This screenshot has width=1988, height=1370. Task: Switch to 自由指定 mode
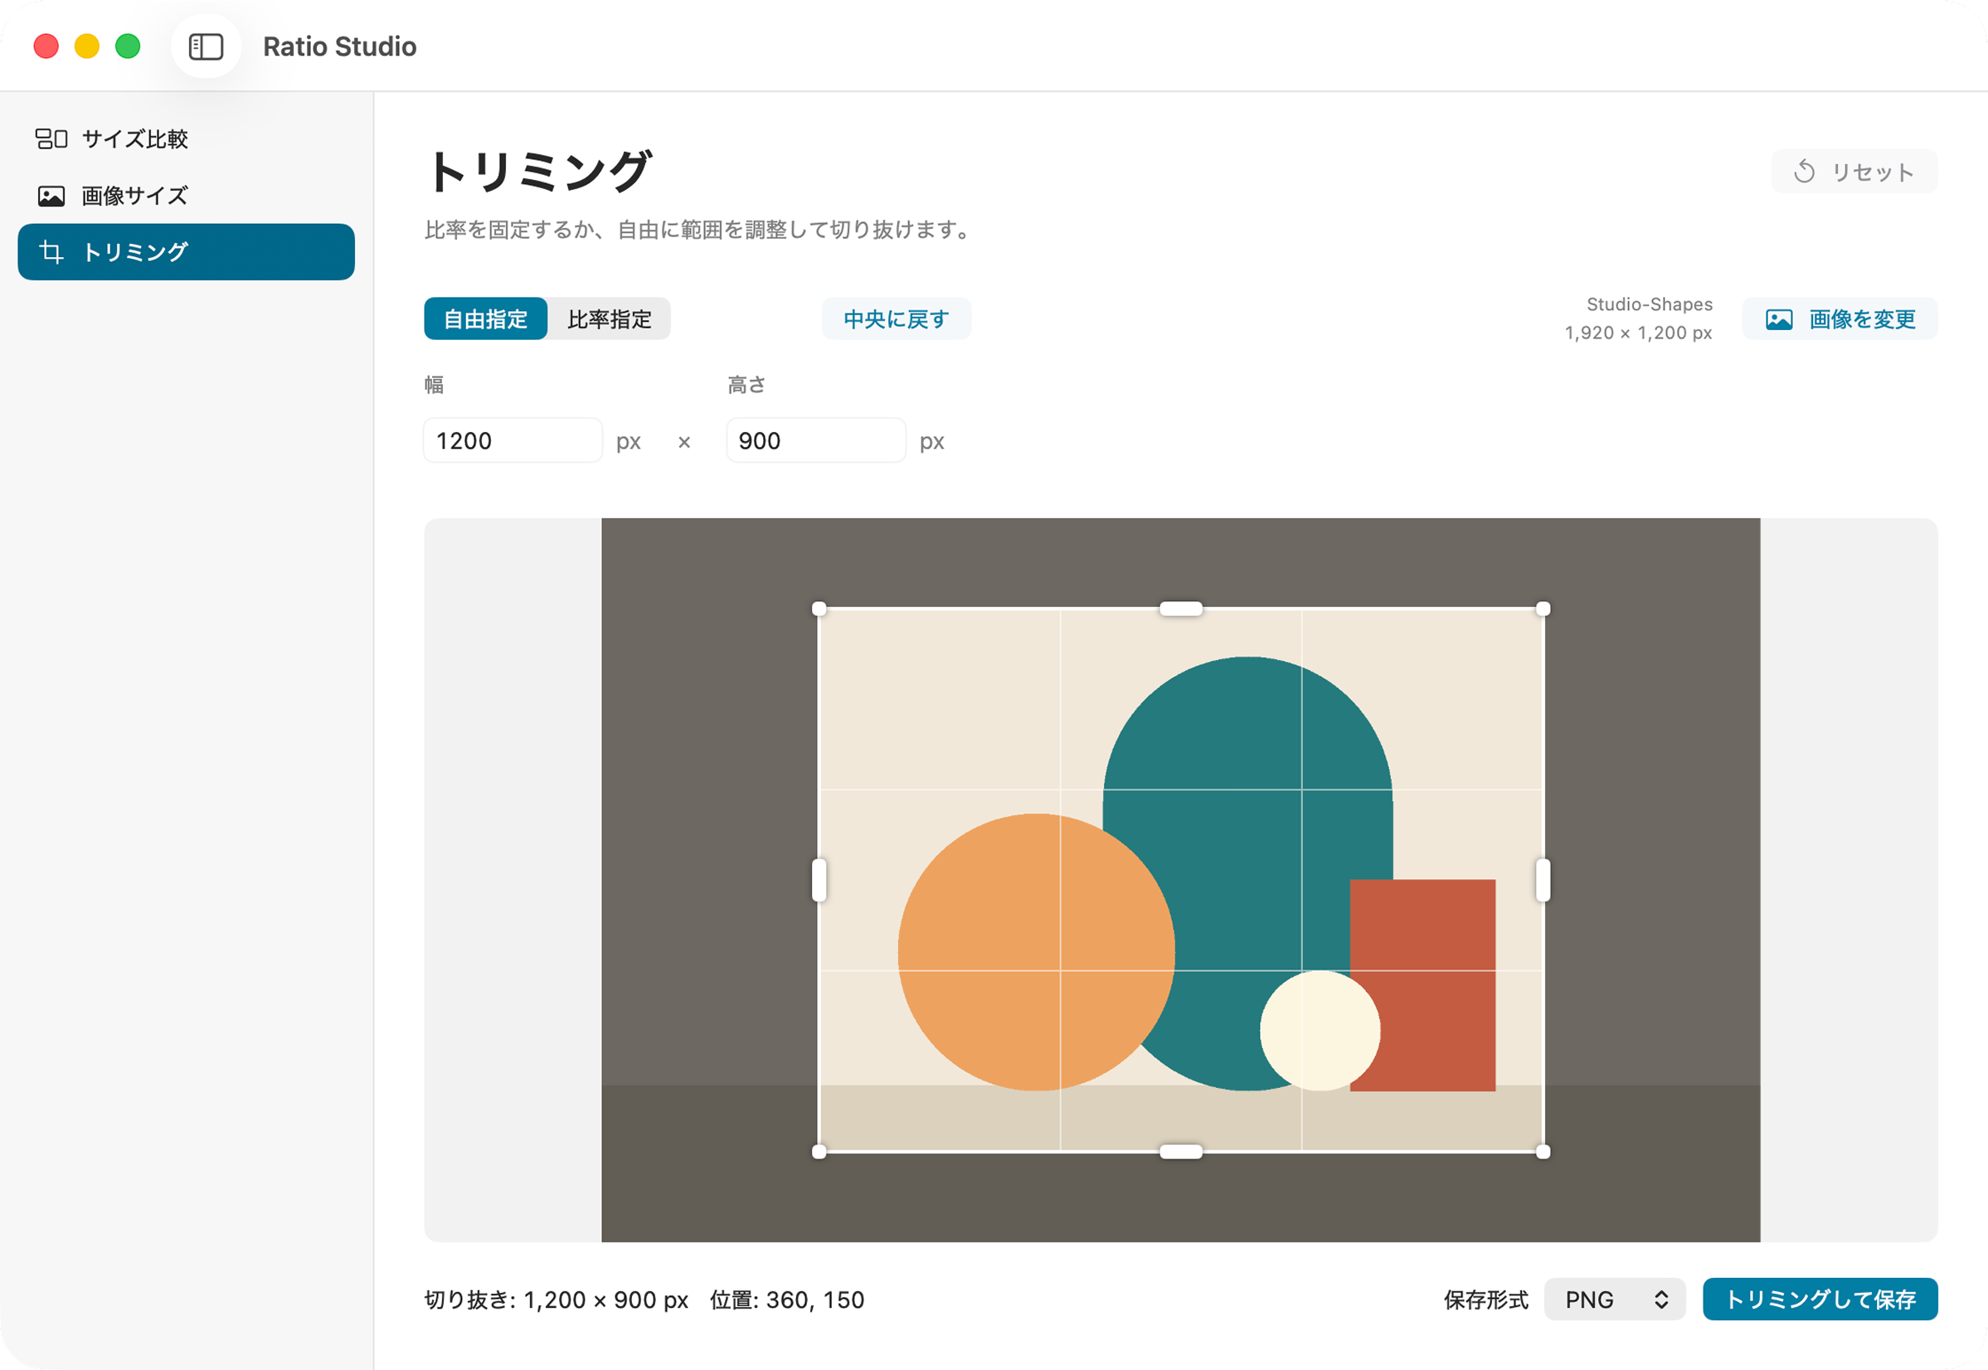click(486, 319)
